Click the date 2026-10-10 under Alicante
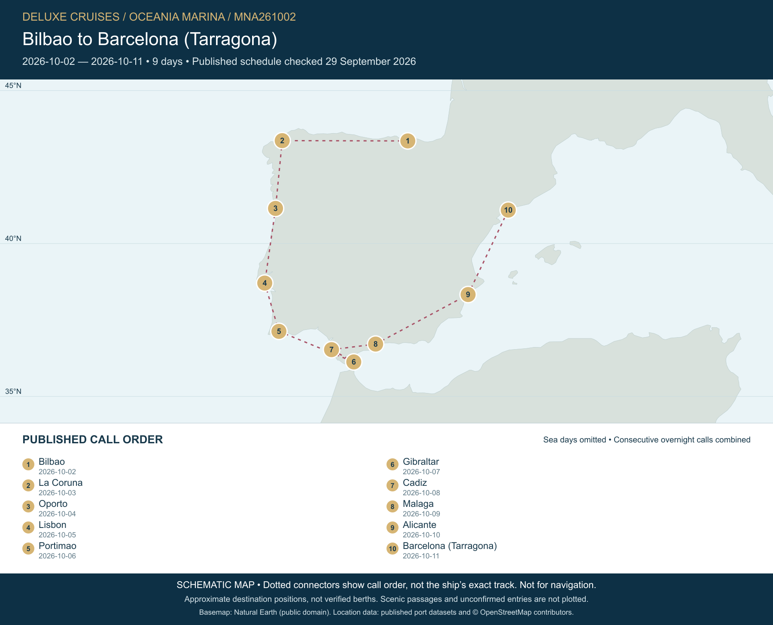The height and width of the screenshot is (625, 773). click(x=421, y=535)
